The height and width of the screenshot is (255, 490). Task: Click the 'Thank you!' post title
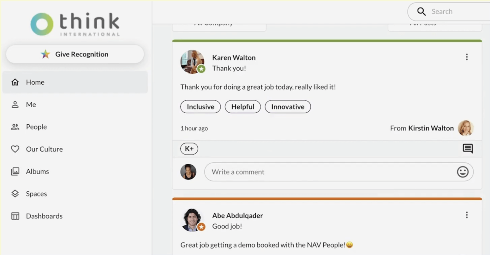coord(229,68)
